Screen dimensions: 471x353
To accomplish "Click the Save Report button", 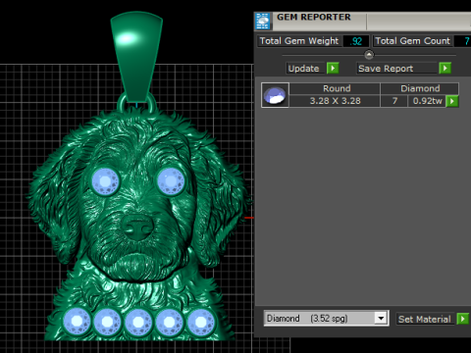I will pyautogui.click(x=396, y=69).
